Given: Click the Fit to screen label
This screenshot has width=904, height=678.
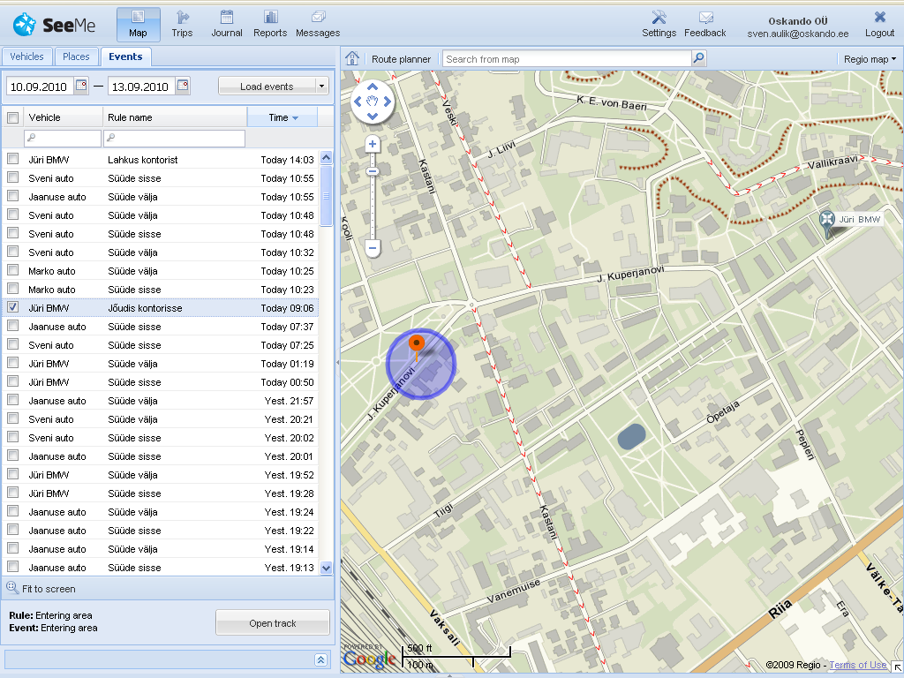Looking at the screenshot, I should click(49, 589).
